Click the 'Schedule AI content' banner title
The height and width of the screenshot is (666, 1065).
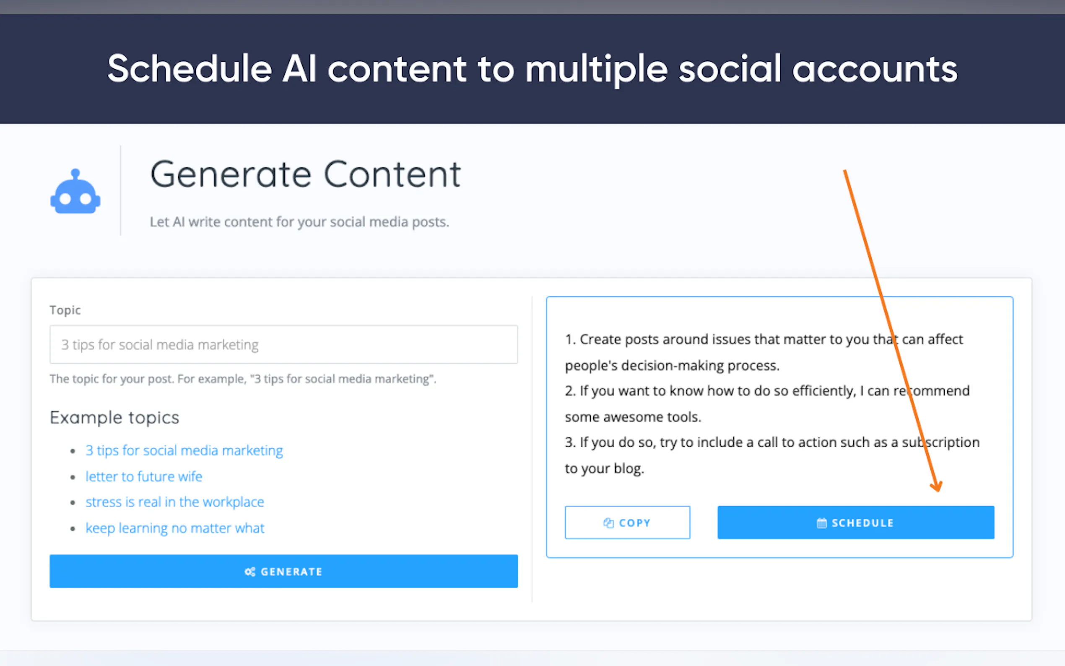click(x=532, y=69)
